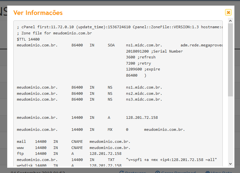Click the scrollbar down arrow

(x=230, y=164)
